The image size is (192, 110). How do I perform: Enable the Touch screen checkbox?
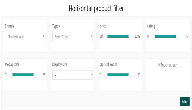(159, 65)
